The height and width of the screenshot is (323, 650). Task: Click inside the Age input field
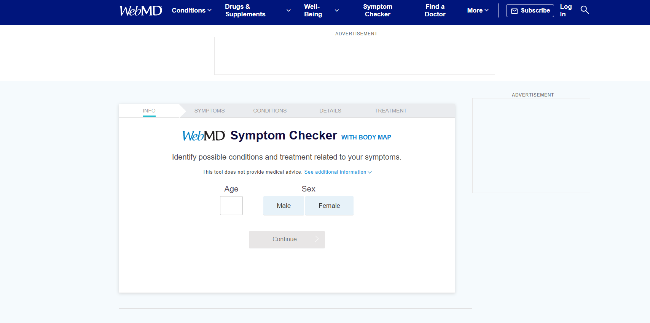pos(231,206)
